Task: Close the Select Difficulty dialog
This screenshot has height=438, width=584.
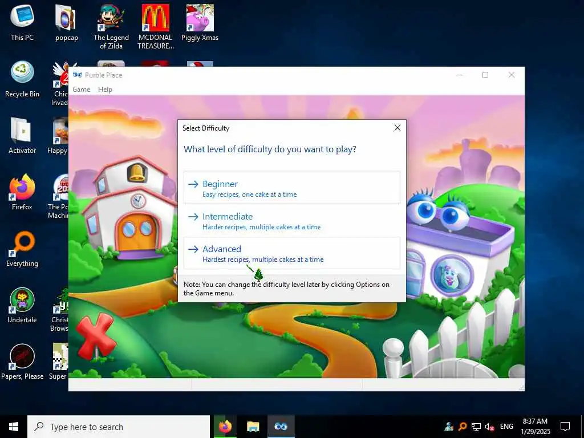Action: pos(398,128)
